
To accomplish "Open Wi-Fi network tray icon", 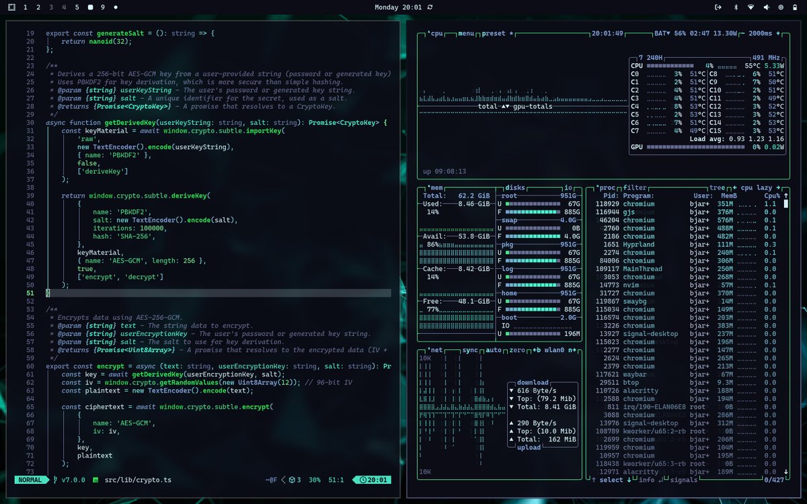I will click(751, 7).
